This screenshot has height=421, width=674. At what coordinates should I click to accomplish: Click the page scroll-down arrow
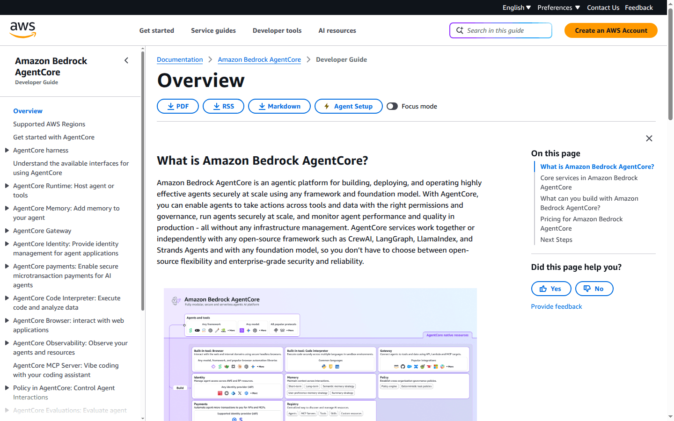(x=670, y=416)
